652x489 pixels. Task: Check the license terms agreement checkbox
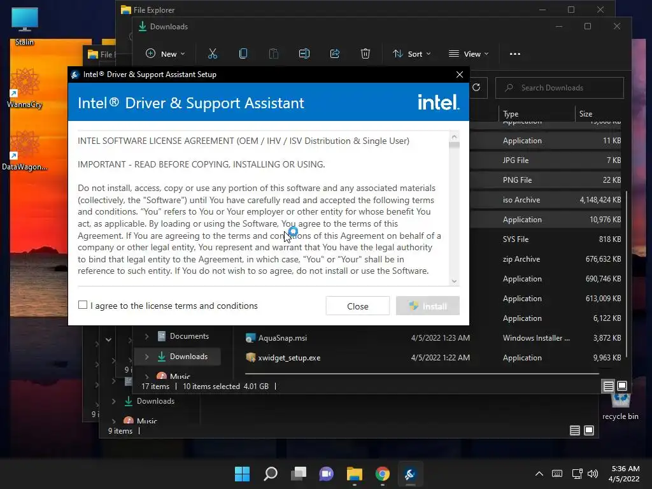click(x=83, y=305)
